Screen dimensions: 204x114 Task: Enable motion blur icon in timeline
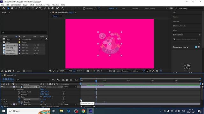(71, 80)
